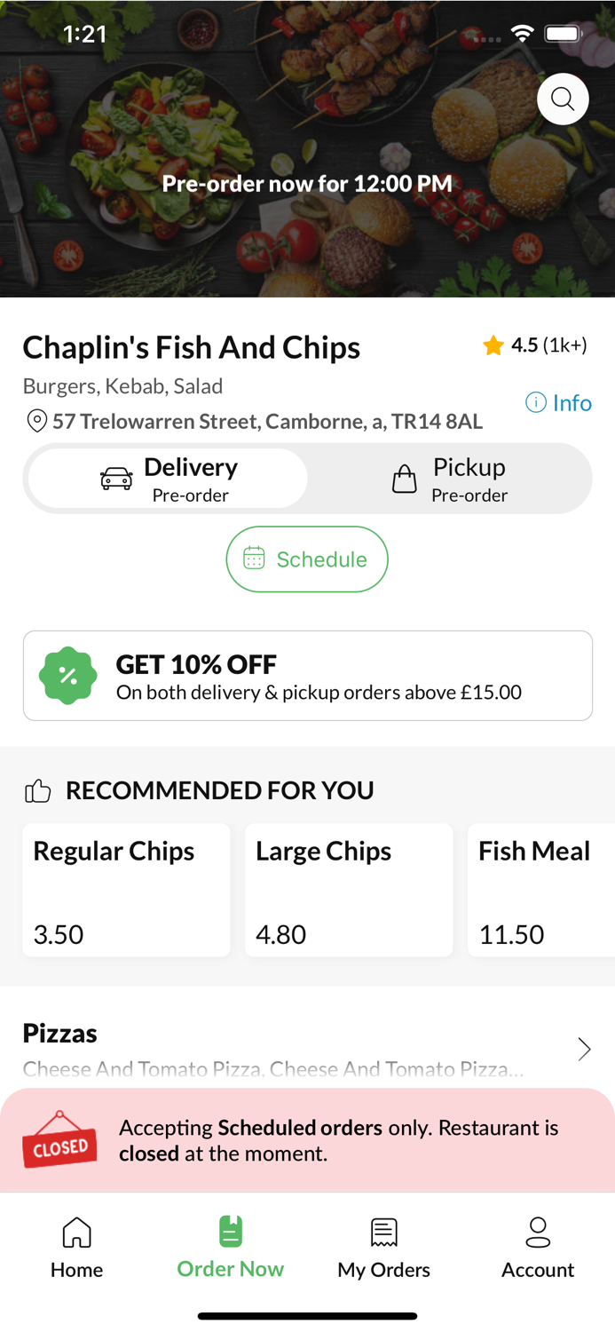
Task: Select the Large Chips recommended card
Action: tap(349, 890)
